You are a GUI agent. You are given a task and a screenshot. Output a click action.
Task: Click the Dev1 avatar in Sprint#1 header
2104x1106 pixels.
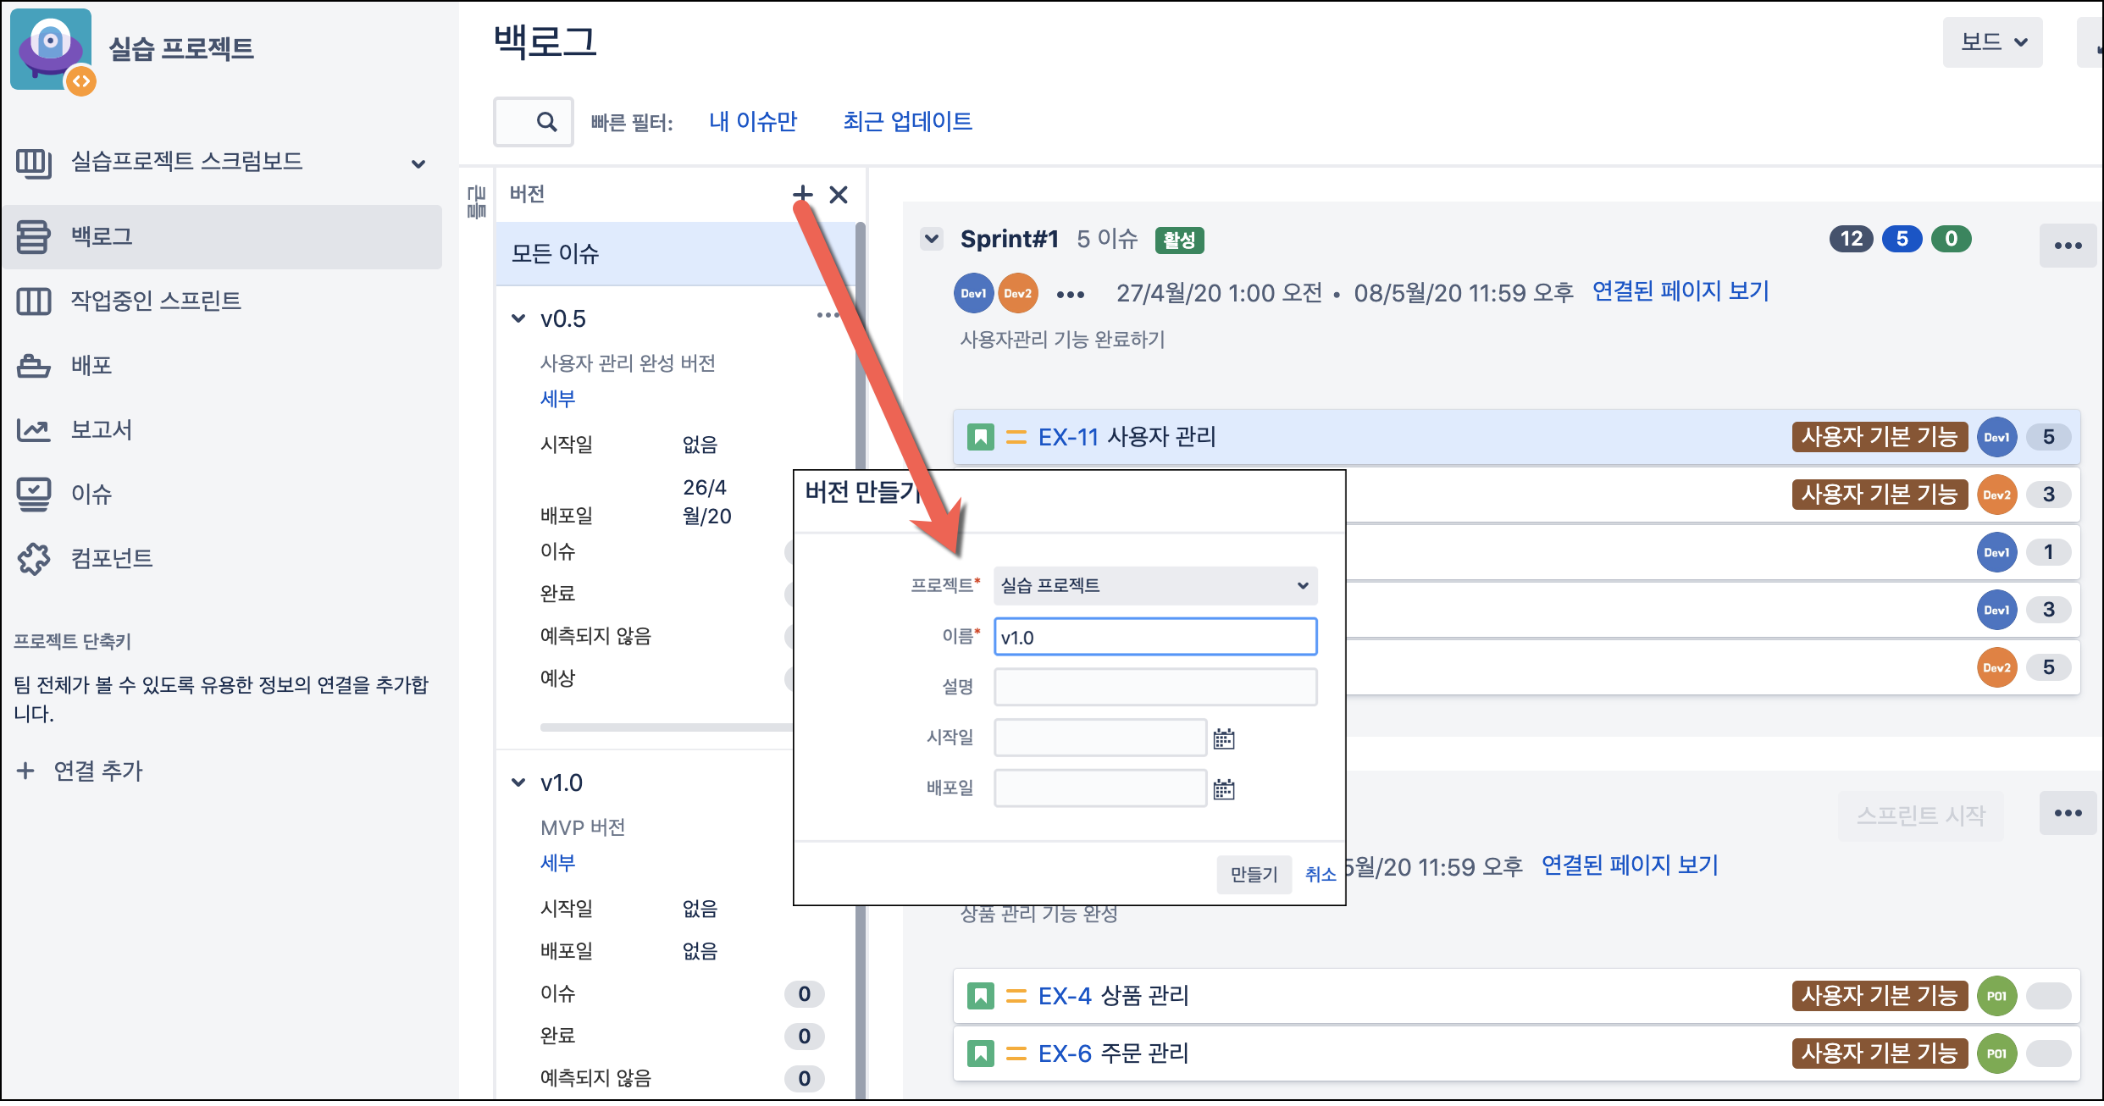(973, 294)
